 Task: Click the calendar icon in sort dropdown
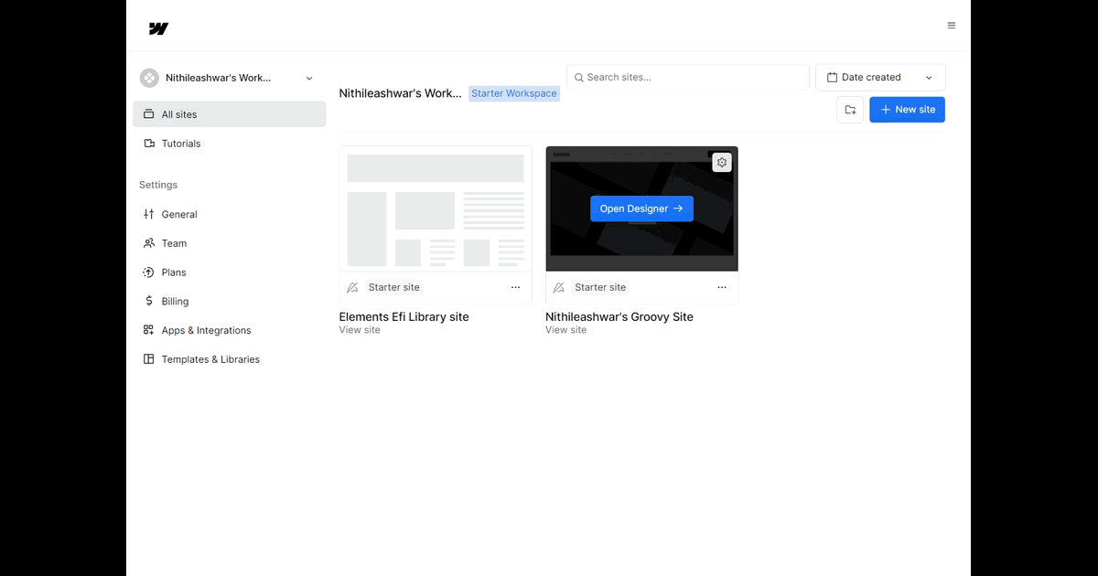832,78
